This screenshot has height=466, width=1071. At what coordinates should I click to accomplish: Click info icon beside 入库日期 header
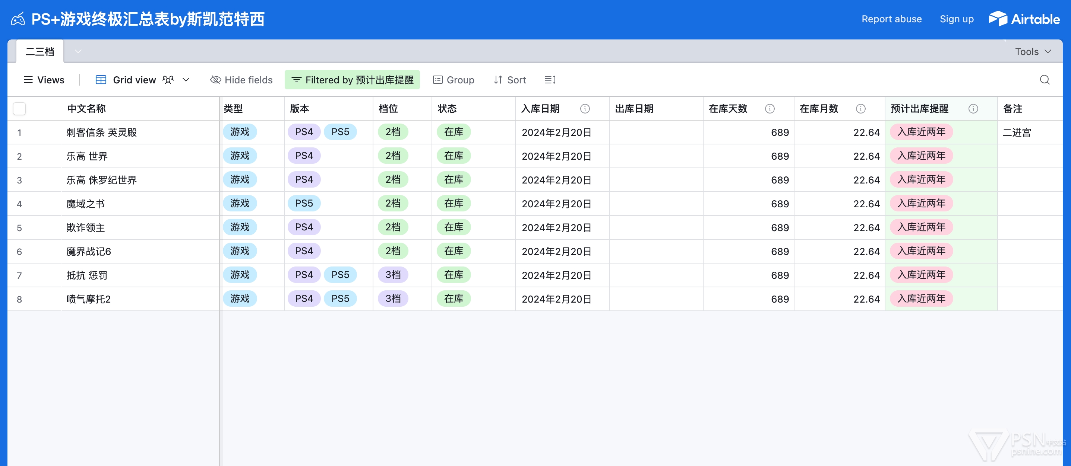click(x=585, y=109)
